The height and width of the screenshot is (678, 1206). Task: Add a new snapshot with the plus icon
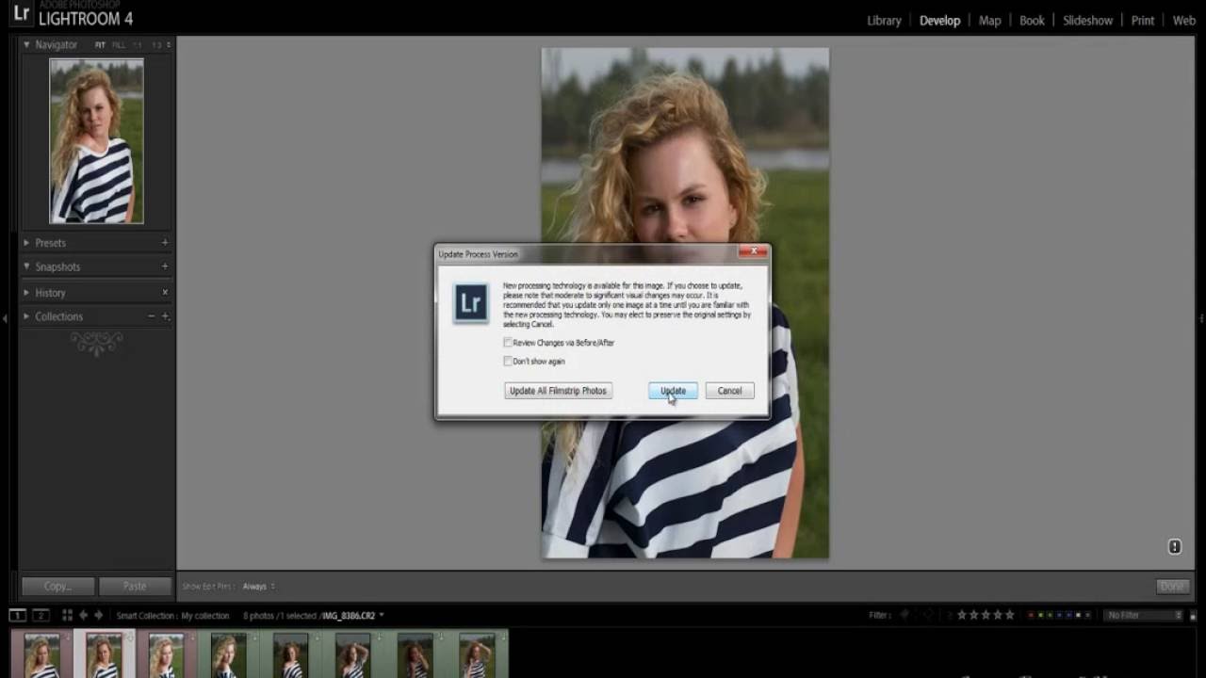click(165, 267)
